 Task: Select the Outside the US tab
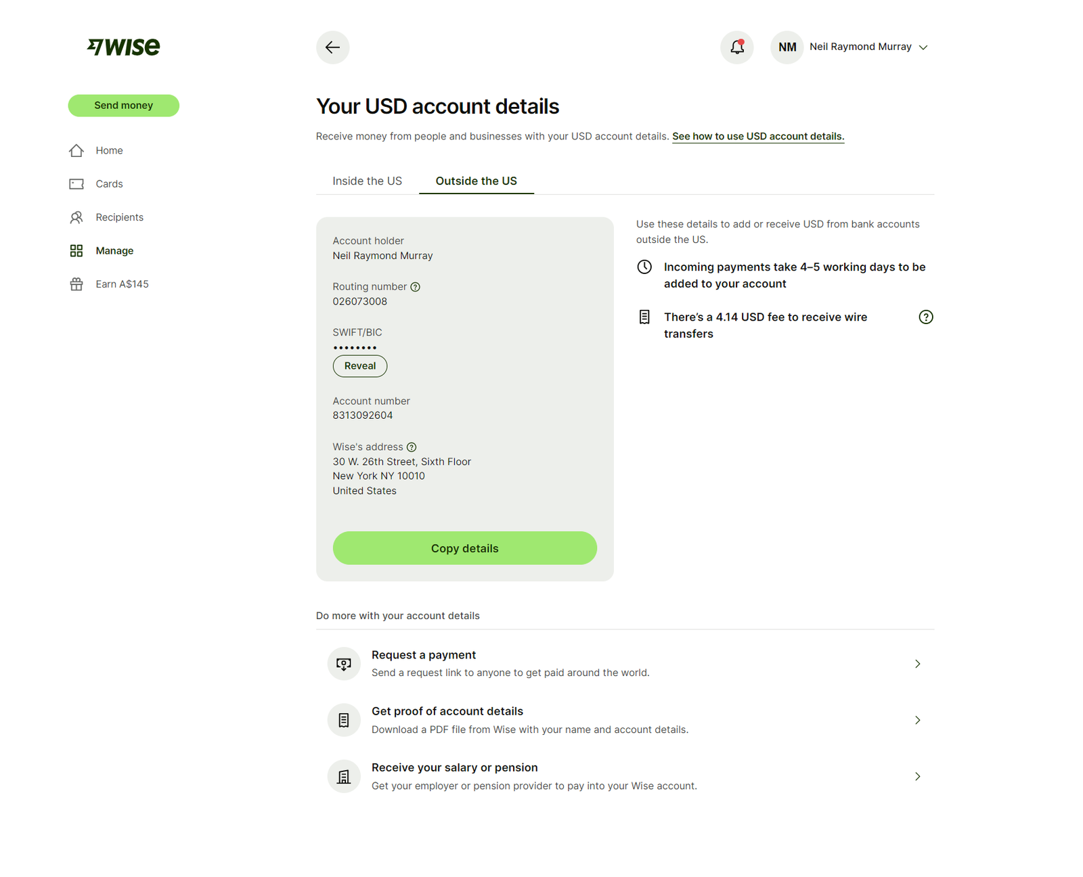(476, 181)
